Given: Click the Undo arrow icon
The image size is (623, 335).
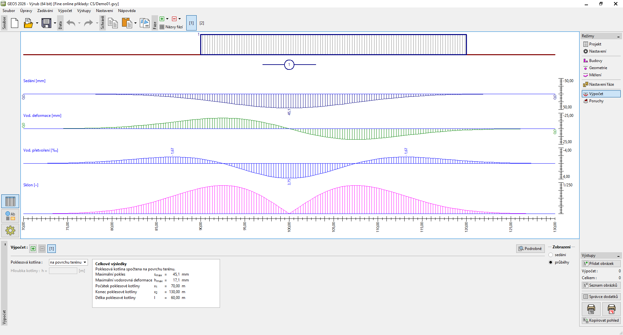Looking at the screenshot, I should click(x=71, y=23).
